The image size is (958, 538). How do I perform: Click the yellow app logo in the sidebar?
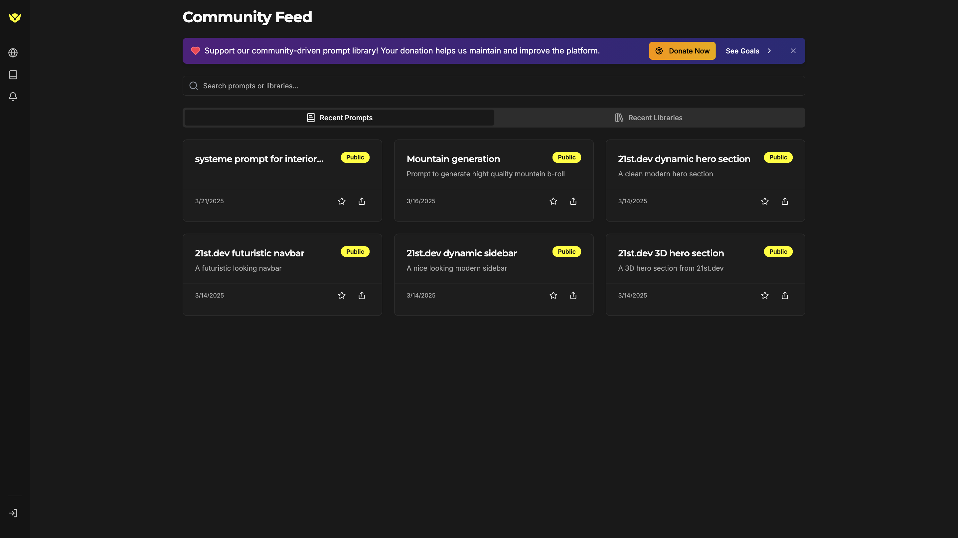pos(14,18)
